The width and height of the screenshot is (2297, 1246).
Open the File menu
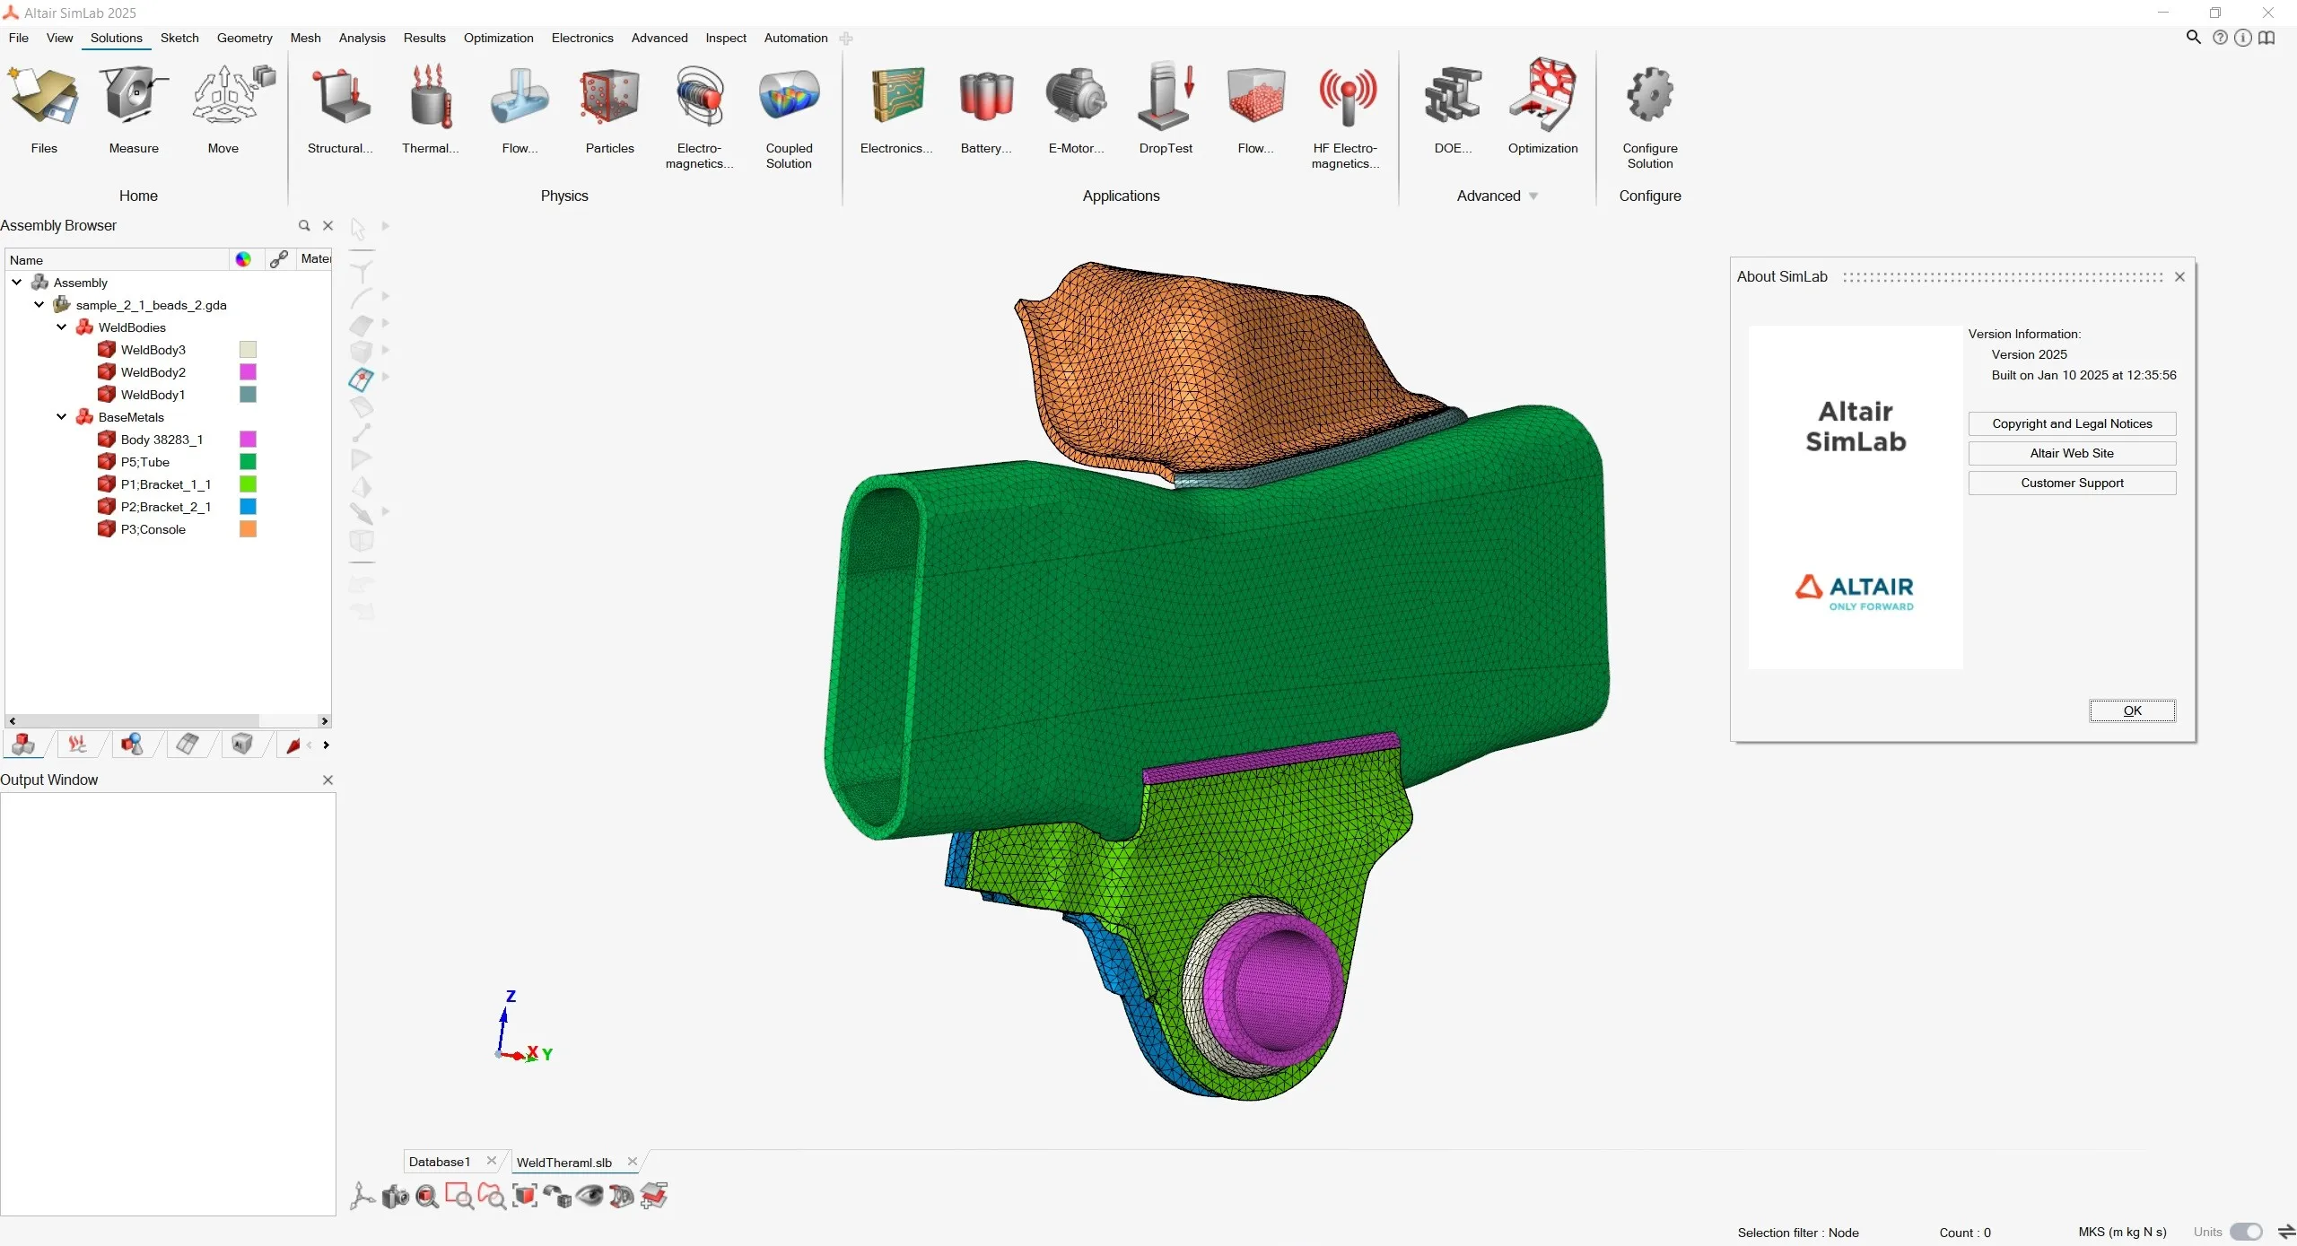tap(18, 38)
